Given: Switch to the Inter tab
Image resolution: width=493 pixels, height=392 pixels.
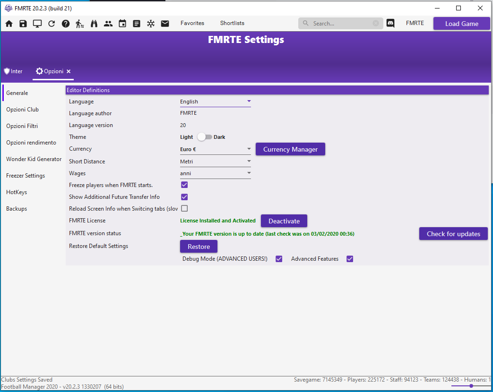Looking at the screenshot, I should pos(13,71).
